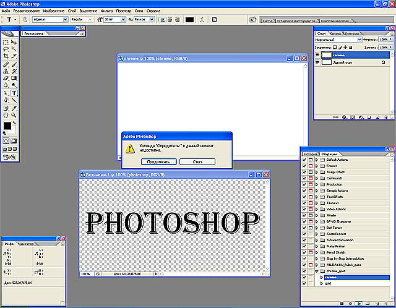This screenshot has width=396, height=308.
Task: Click the warning icon in the dialog
Action: pos(129,148)
